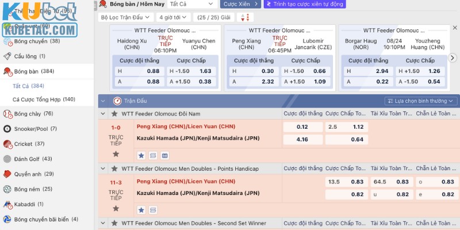The height and width of the screenshot is (230, 460).
Task: Open calendar icon for 1-0 Đôi Nam match
Action: pos(165,155)
